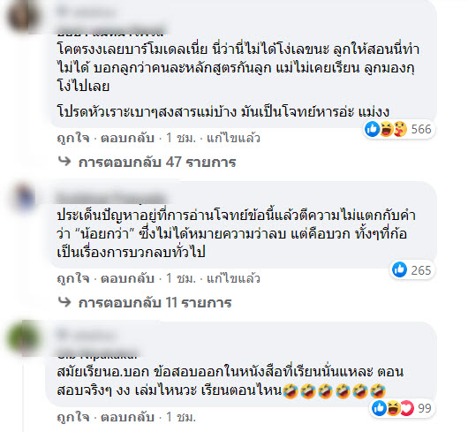468x432 pixels.
Task: Click the like reaction icon on 566 comment
Action: tap(372, 129)
